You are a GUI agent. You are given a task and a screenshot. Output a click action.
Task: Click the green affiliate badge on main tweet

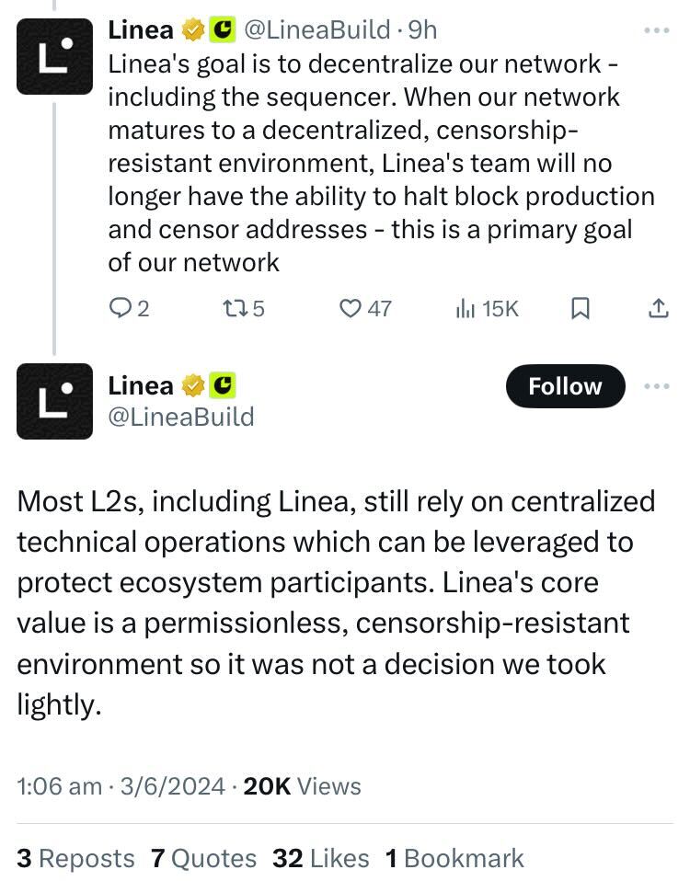(222, 384)
